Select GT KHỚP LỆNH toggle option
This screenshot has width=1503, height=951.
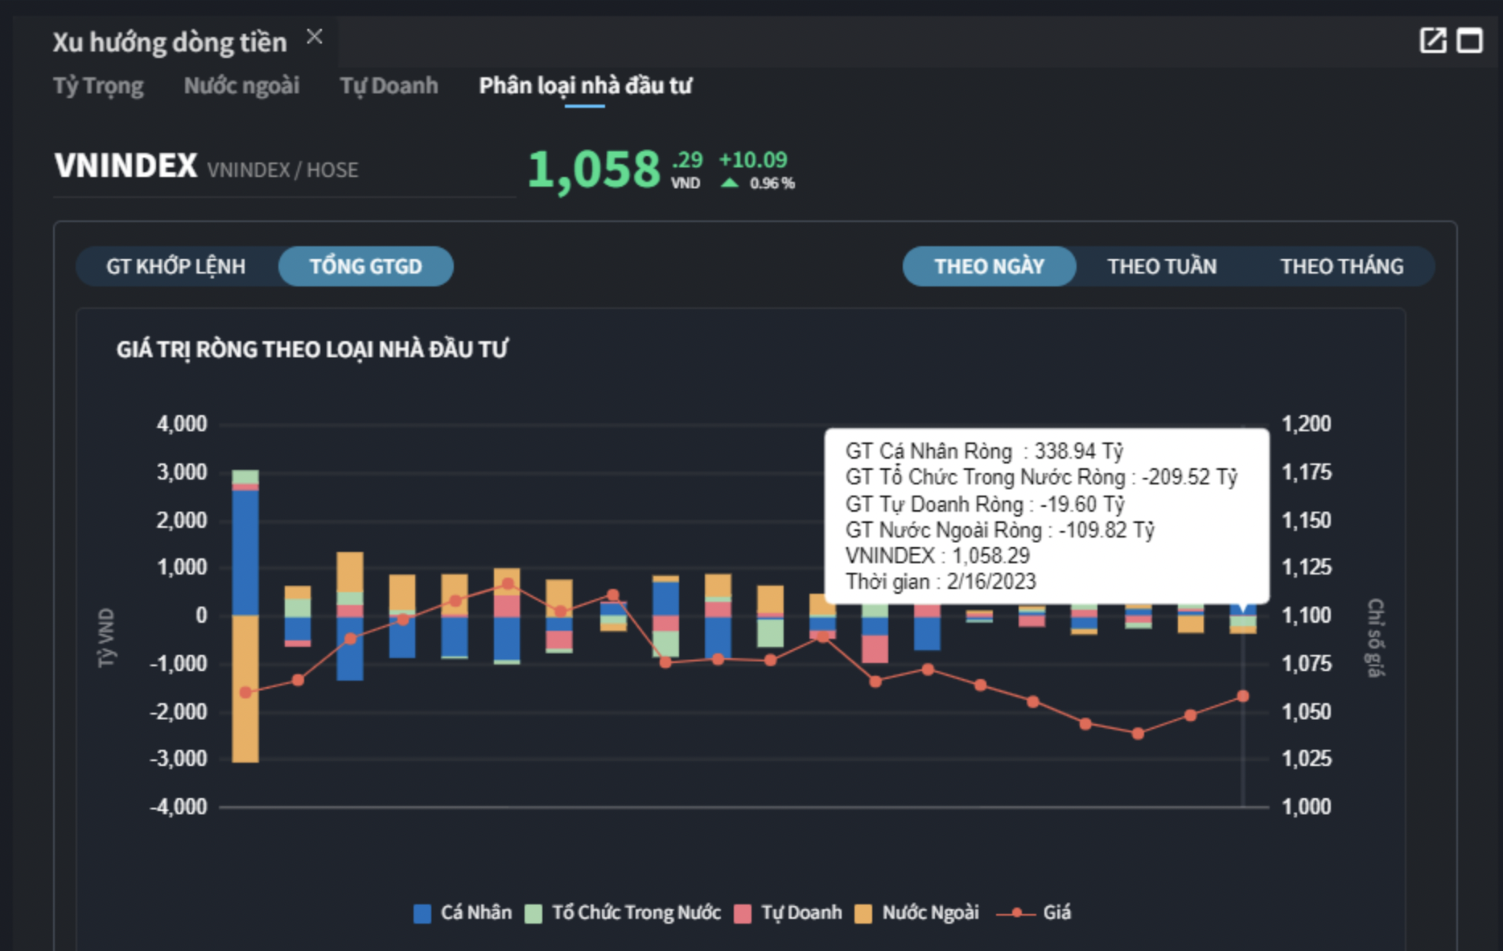point(176,266)
